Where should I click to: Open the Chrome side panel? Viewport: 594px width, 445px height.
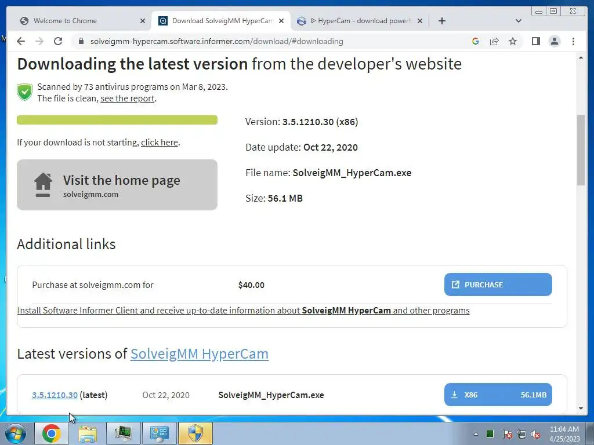(535, 41)
